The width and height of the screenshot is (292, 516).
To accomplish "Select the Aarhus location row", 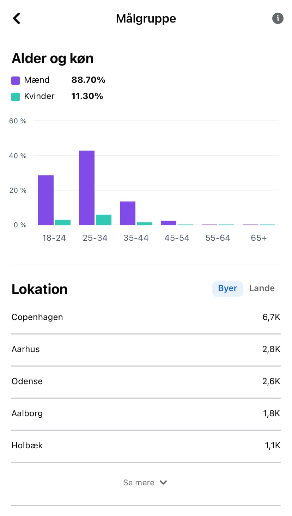I will (x=146, y=349).
